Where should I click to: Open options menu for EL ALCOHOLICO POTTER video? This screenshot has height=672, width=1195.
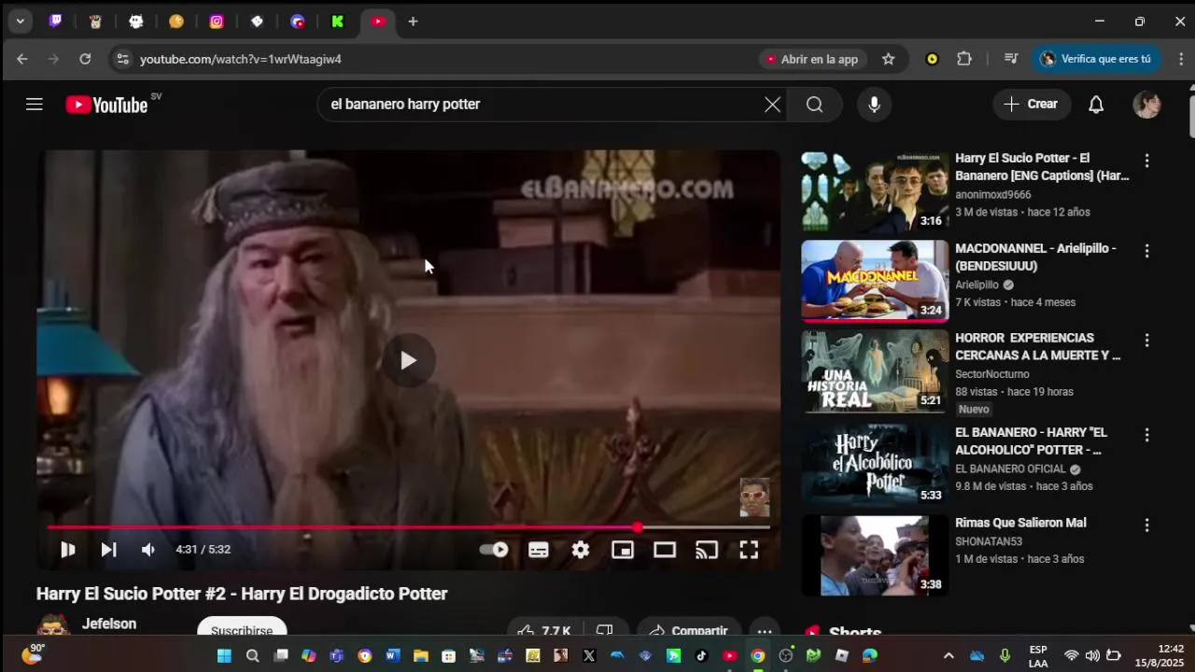pyautogui.click(x=1146, y=435)
